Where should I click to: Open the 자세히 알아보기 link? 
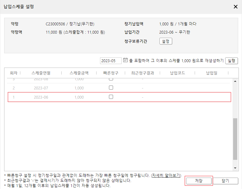tap(165, 175)
